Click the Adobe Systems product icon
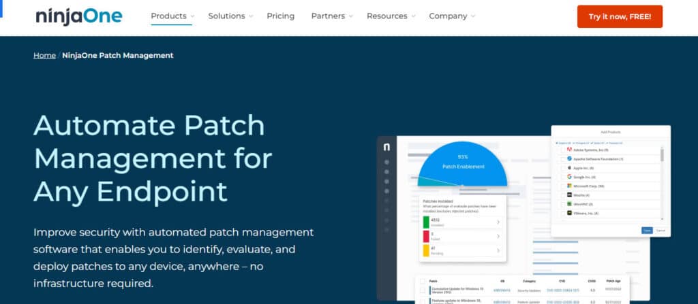This screenshot has width=698, height=304. pyautogui.click(x=568, y=150)
